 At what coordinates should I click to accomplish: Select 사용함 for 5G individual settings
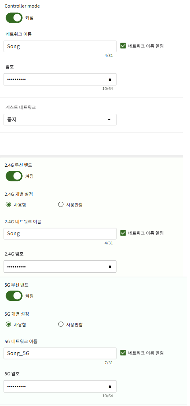(8, 324)
